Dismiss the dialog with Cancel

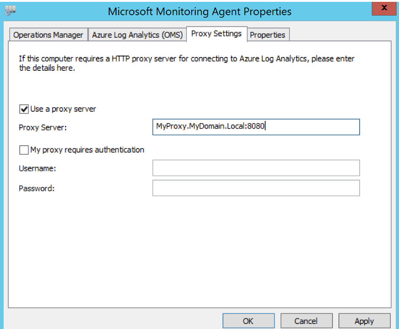coord(306,321)
